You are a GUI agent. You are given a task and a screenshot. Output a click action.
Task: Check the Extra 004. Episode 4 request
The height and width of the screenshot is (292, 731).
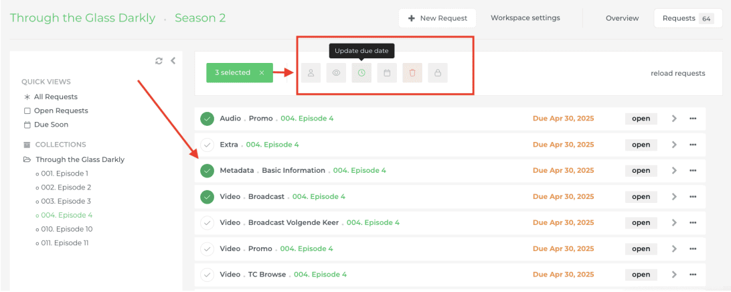(x=208, y=145)
